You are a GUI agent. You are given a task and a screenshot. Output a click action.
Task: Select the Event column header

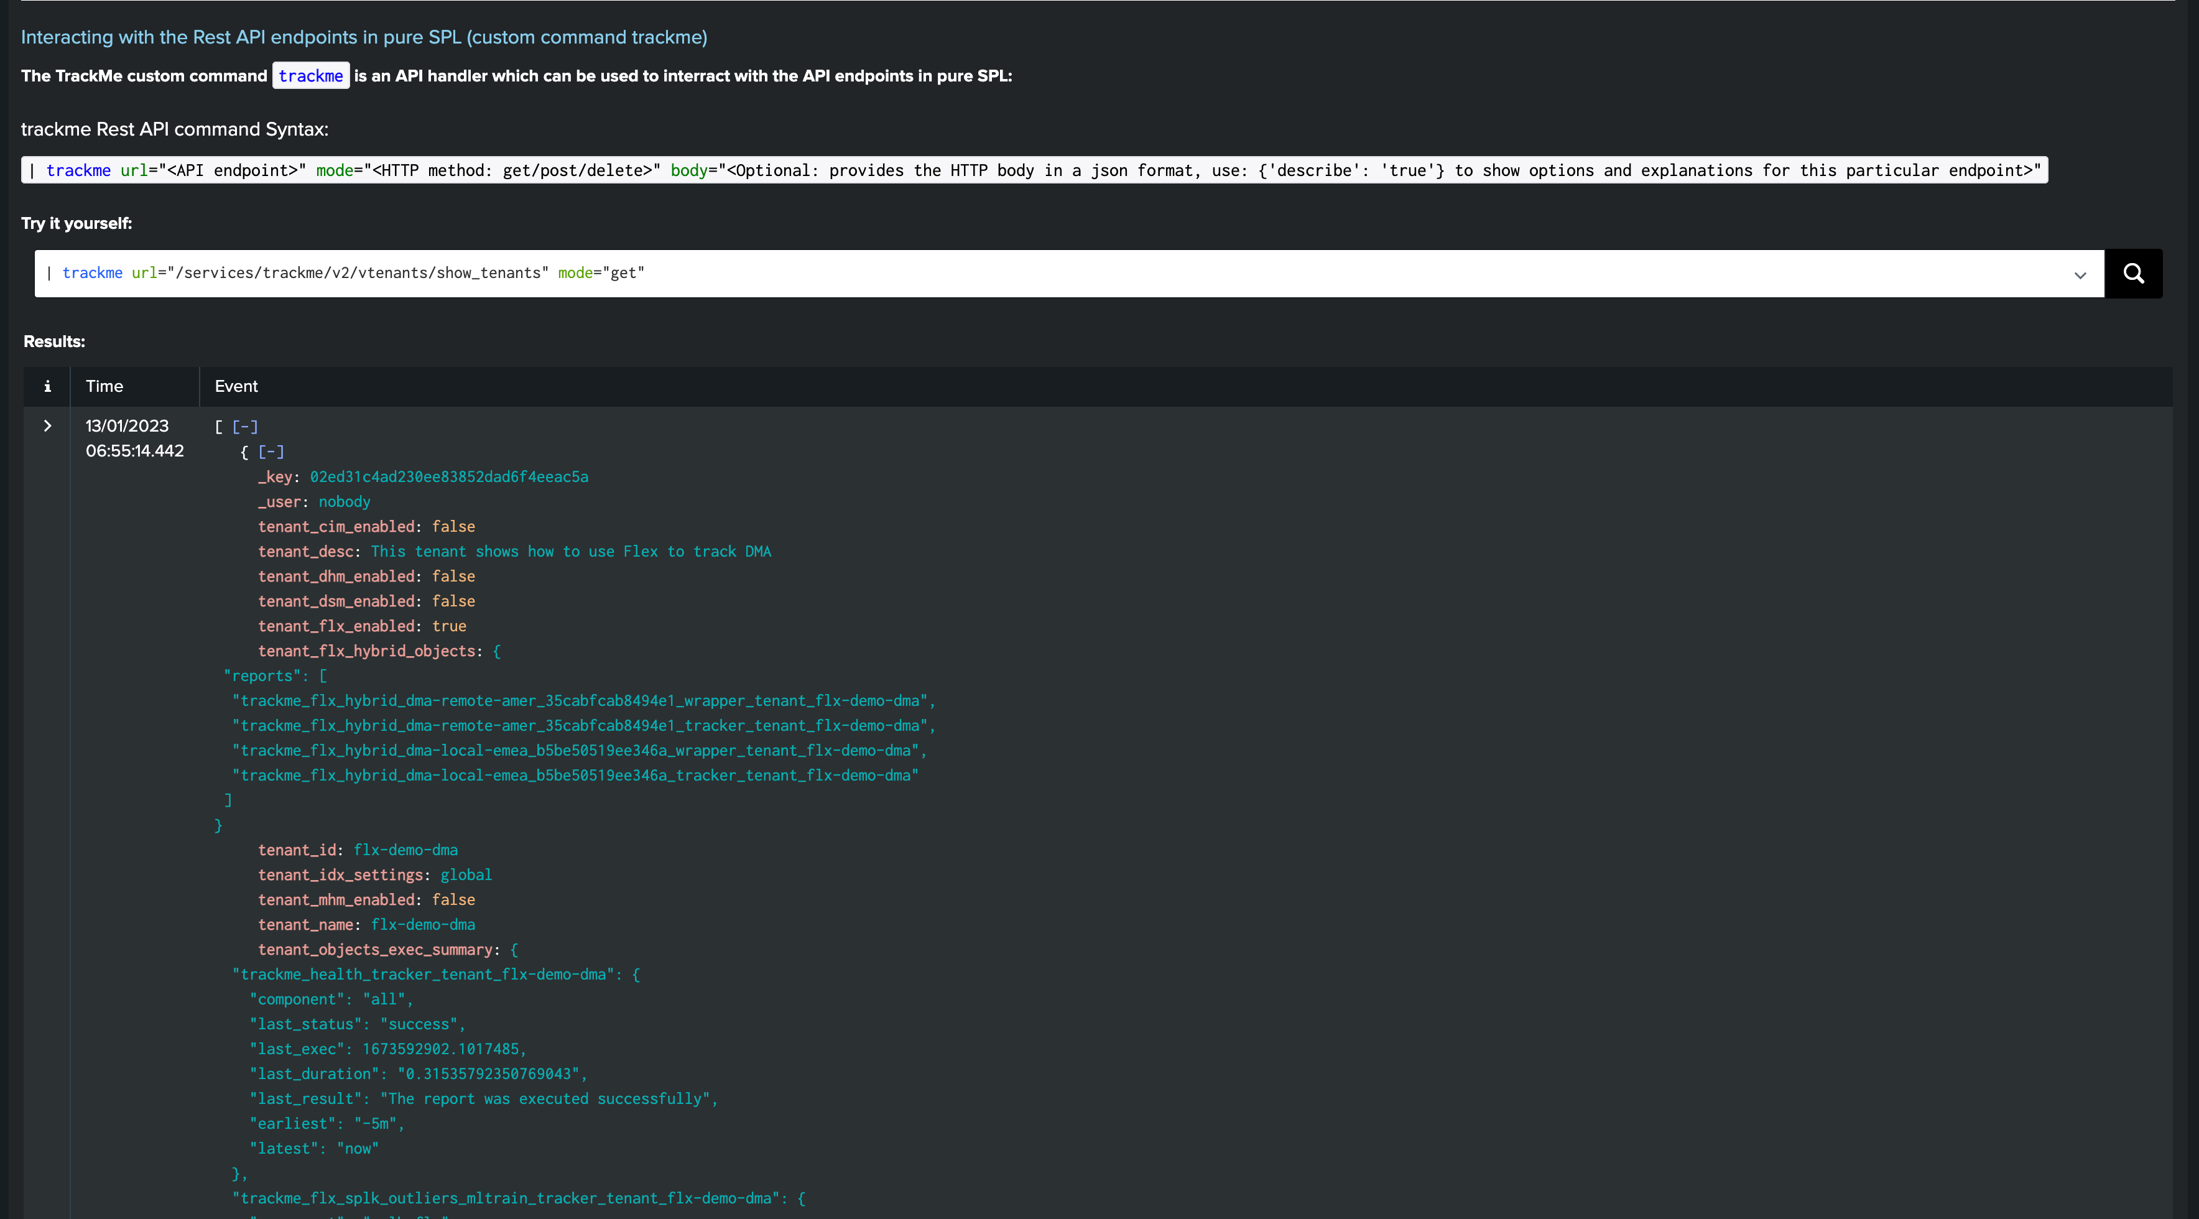coord(236,387)
